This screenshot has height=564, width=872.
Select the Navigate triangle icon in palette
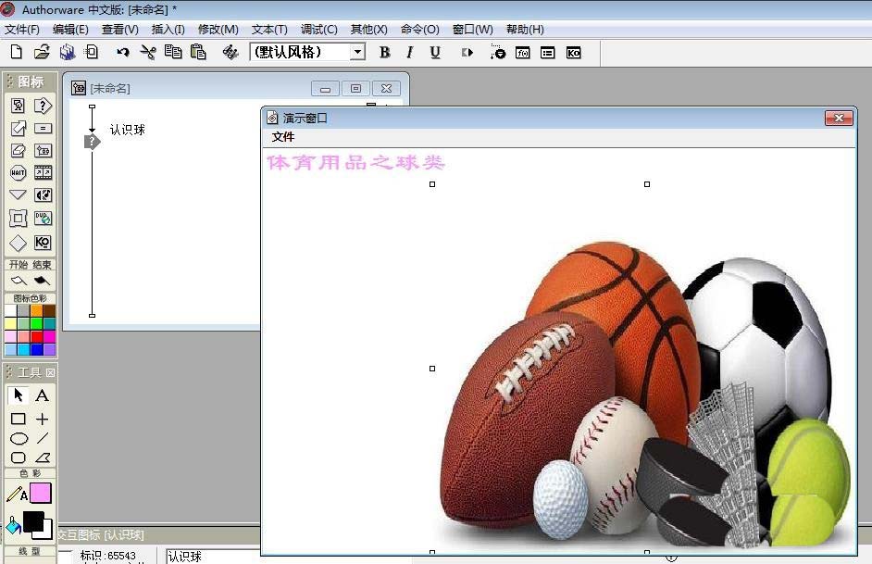tap(18, 194)
